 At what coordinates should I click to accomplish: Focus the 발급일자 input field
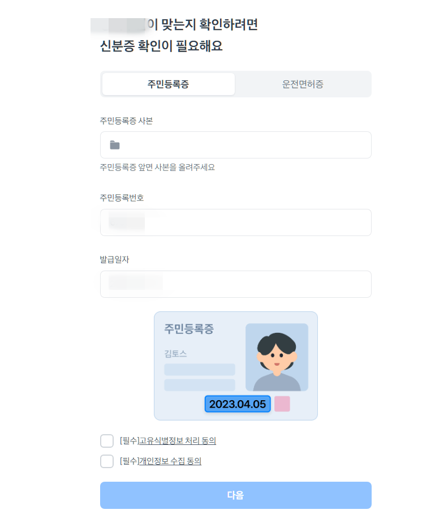236,284
